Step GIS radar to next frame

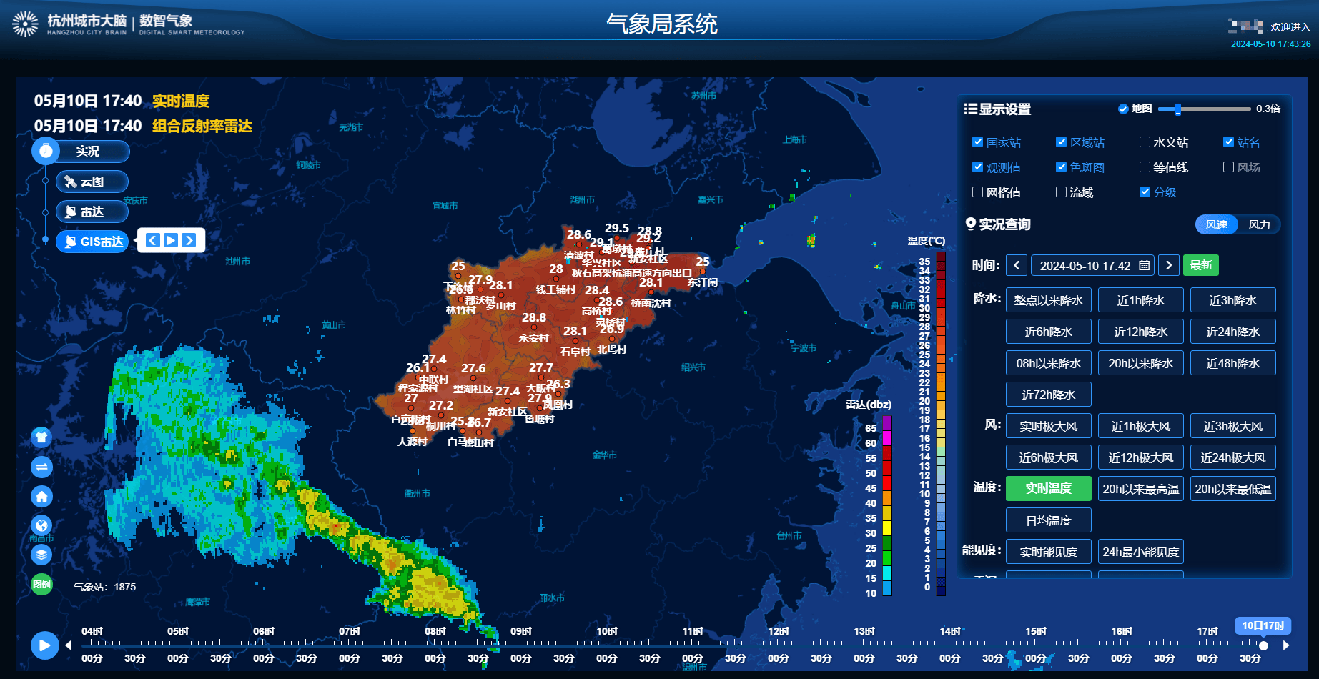tap(189, 240)
